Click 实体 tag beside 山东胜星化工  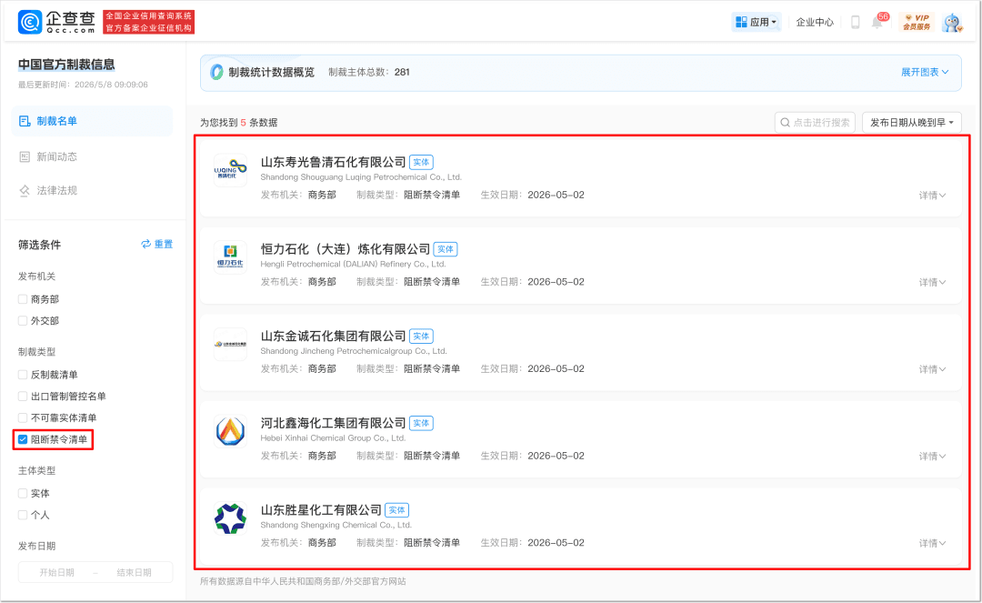pos(397,510)
